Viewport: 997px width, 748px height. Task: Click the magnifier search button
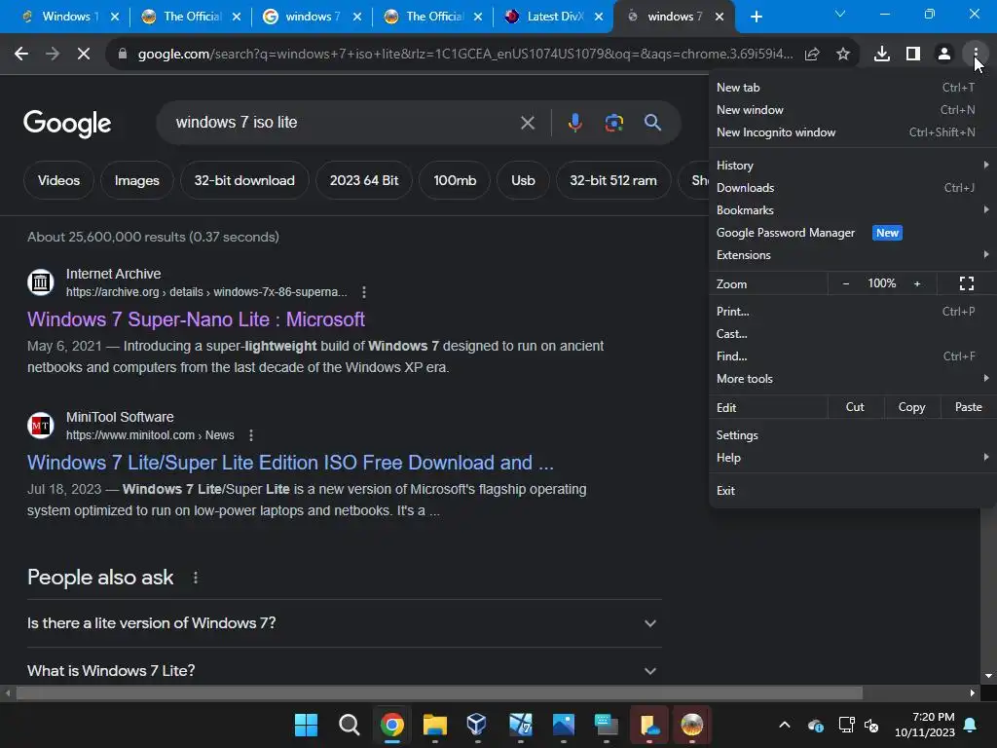[653, 122]
